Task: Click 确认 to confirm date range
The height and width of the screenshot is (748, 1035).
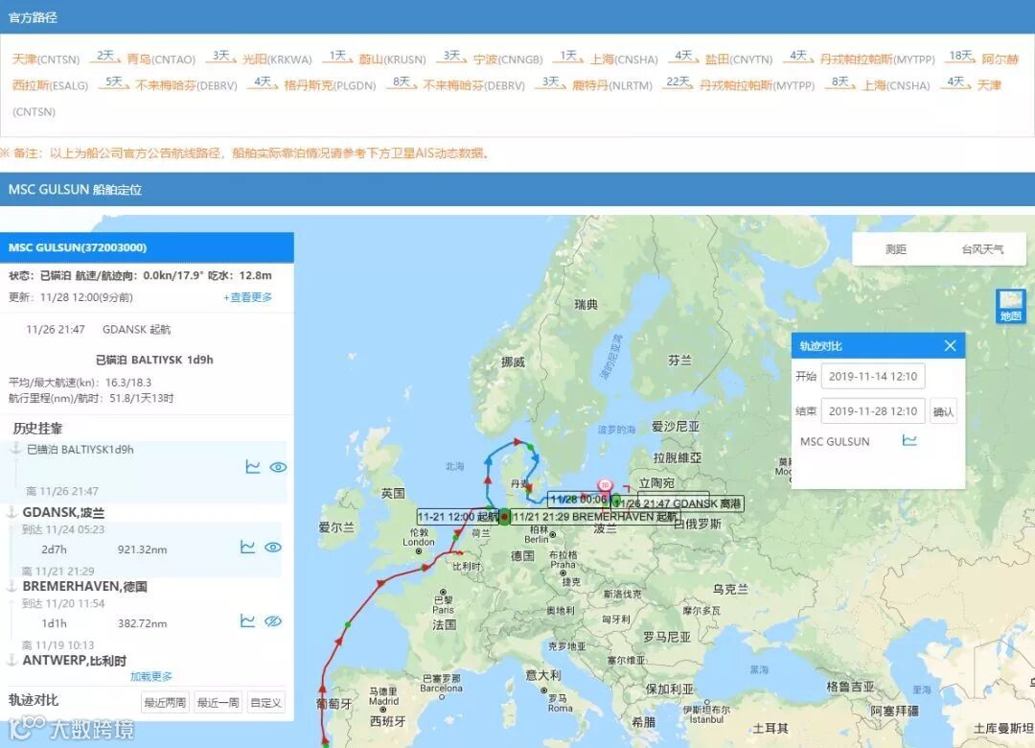Action: pyautogui.click(x=943, y=411)
